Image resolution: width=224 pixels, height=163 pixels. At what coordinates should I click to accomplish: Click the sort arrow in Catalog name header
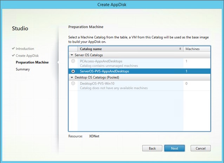coord(180,49)
